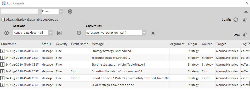The image size is (250, 99).
Task: Select message 'Starting strategy on origin [TableTrigger]'
Action: click(118, 65)
